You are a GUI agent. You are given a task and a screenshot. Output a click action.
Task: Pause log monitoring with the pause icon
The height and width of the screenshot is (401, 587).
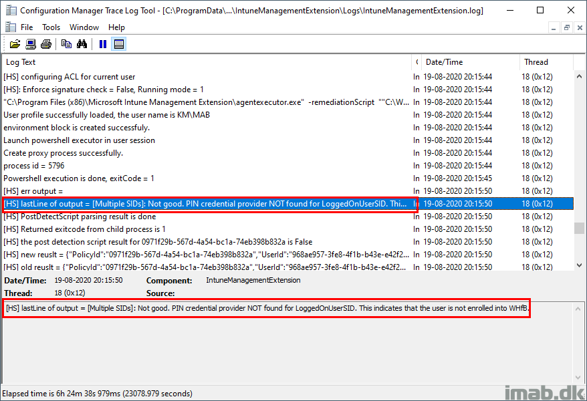coord(103,44)
